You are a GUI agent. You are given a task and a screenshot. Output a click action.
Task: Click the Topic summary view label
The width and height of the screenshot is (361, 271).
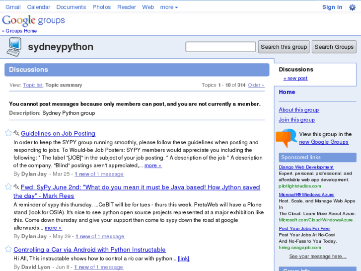[x=64, y=85]
